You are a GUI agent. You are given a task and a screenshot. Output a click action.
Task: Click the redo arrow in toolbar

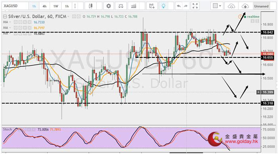click(x=186, y=6)
